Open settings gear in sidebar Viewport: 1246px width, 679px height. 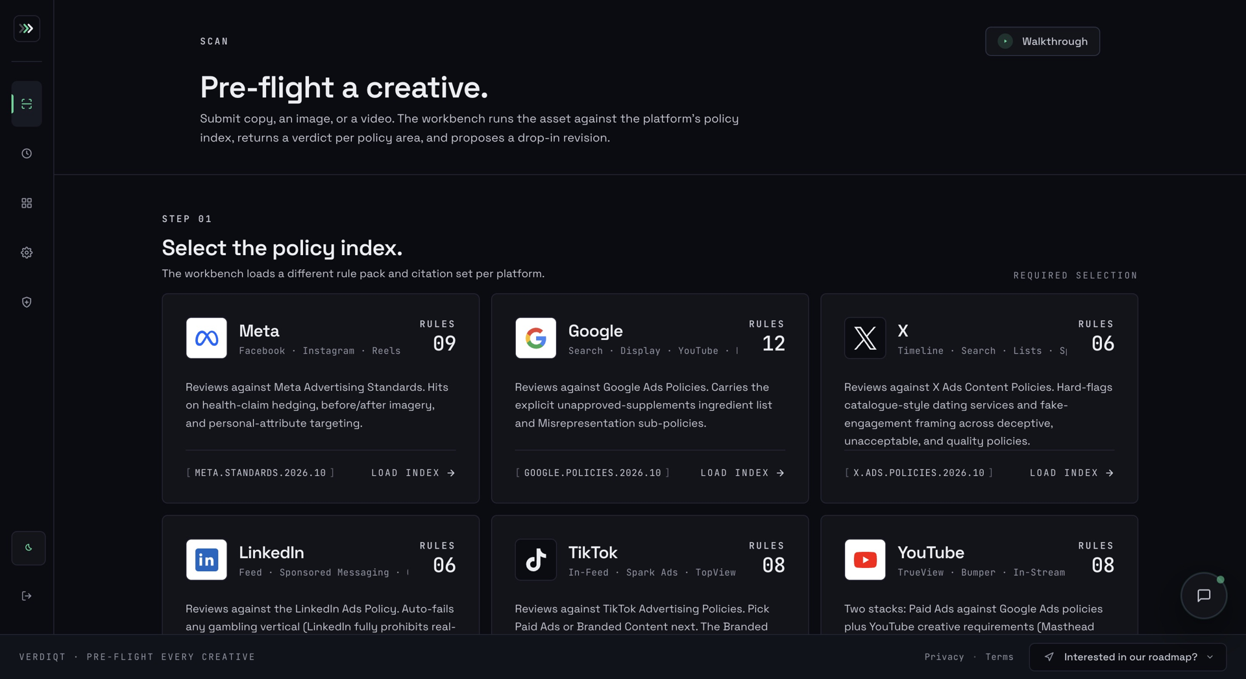27,253
